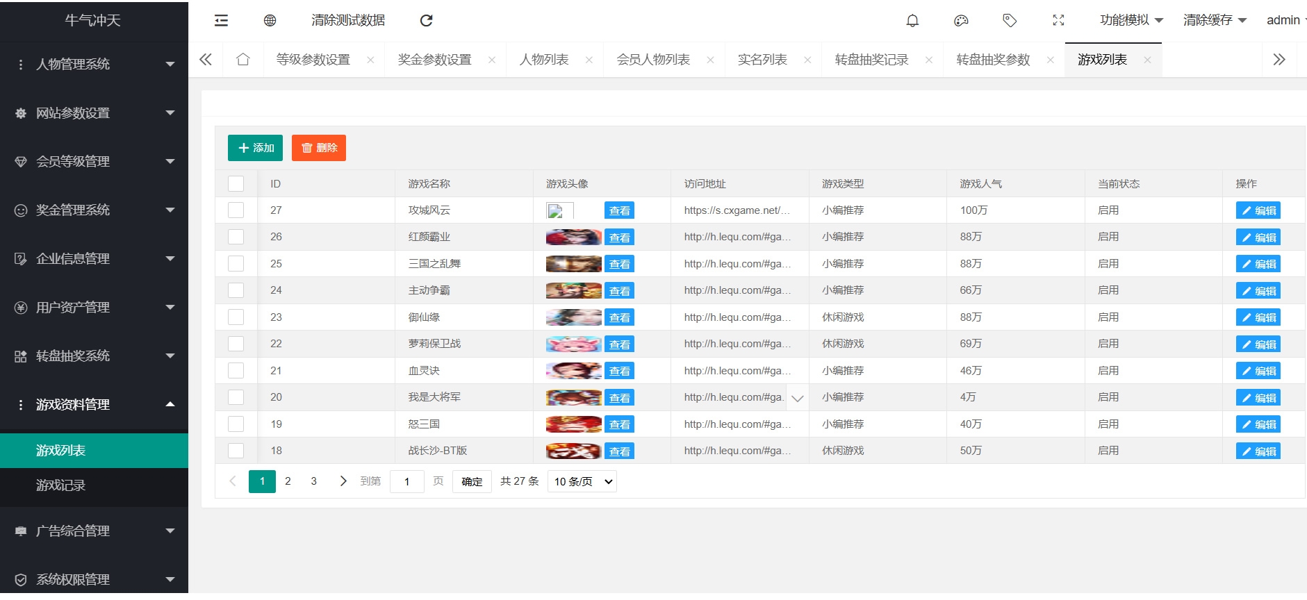Click the globe icon in top bar
This screenshot has width=1307, height=600.
tap(270, 21)
